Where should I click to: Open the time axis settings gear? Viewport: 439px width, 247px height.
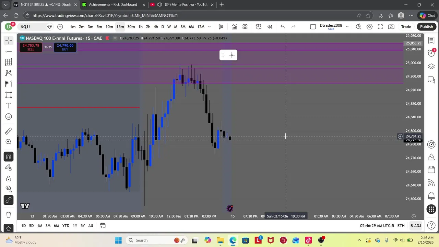(414, 216)
